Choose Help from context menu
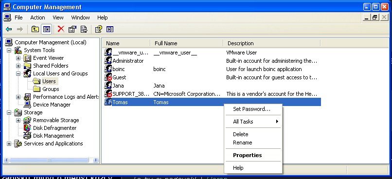This screenshot has width=392, height=179. [x=253, y=168]
